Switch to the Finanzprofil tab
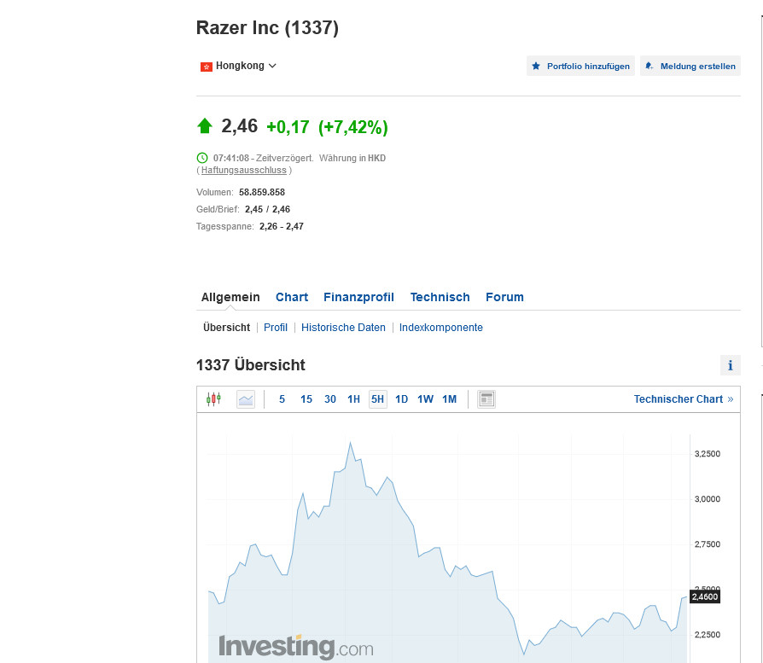Viewport: 763px width, 663px height. [358, 297]
